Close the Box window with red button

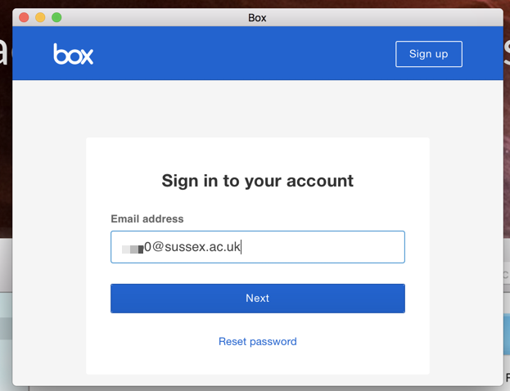[24, 17]
